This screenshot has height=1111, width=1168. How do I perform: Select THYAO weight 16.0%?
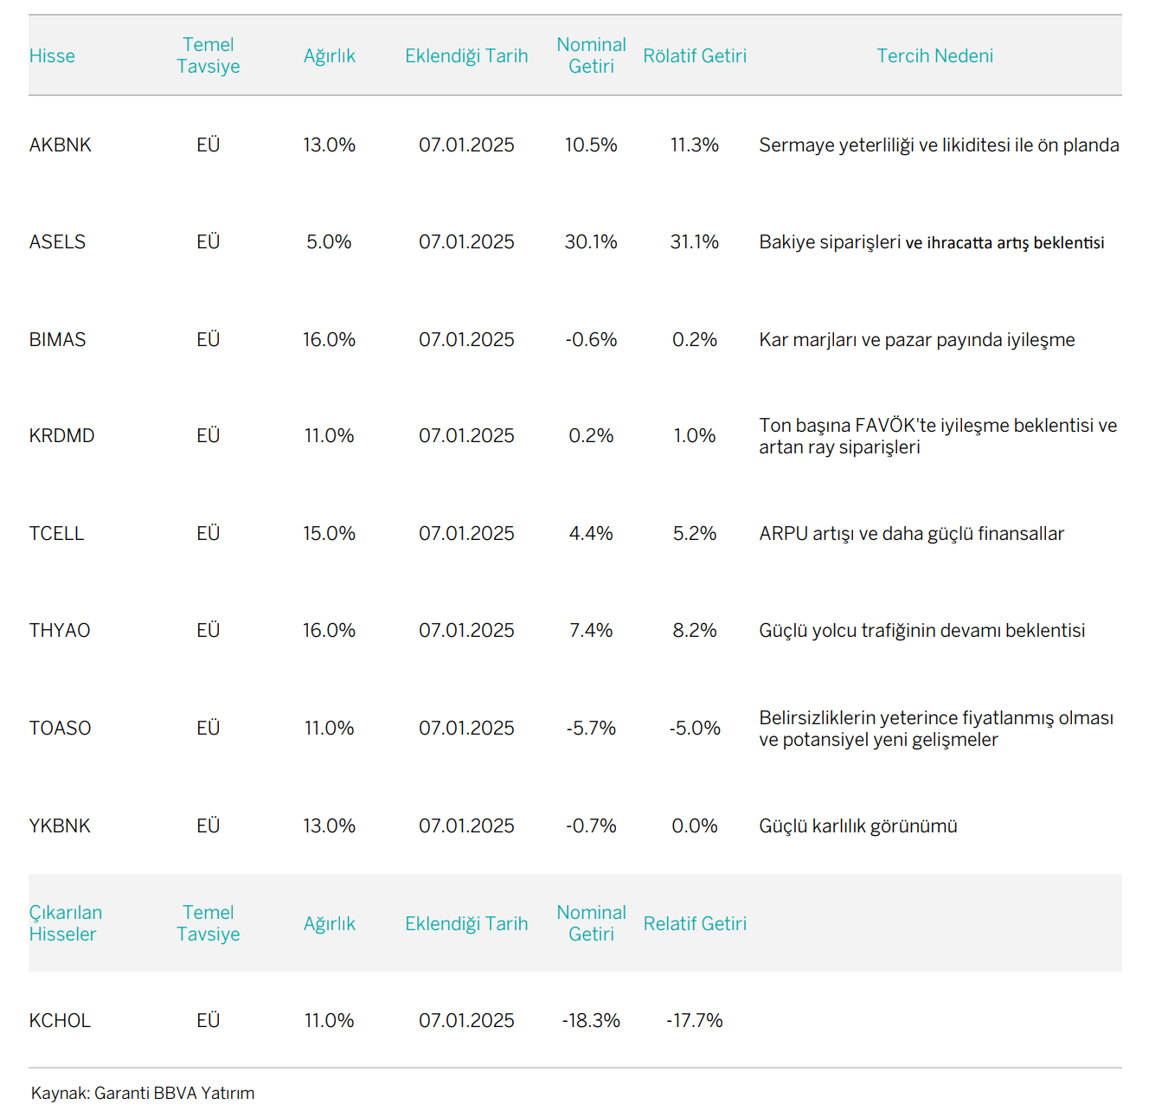(x=329, y=631)
